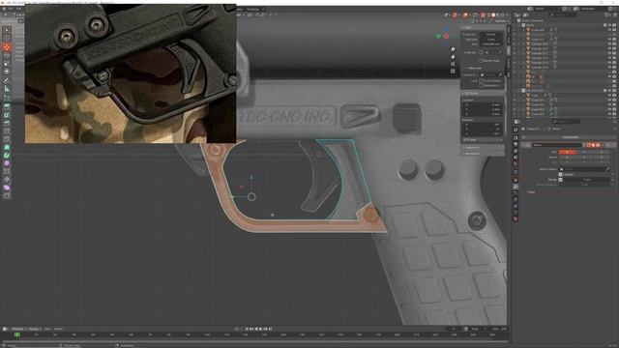Click the Mirror Object field

(x=584, y=169)
